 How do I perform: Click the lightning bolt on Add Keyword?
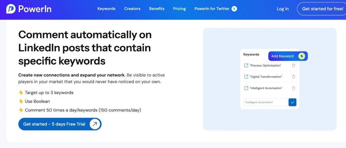coord(301,56)
